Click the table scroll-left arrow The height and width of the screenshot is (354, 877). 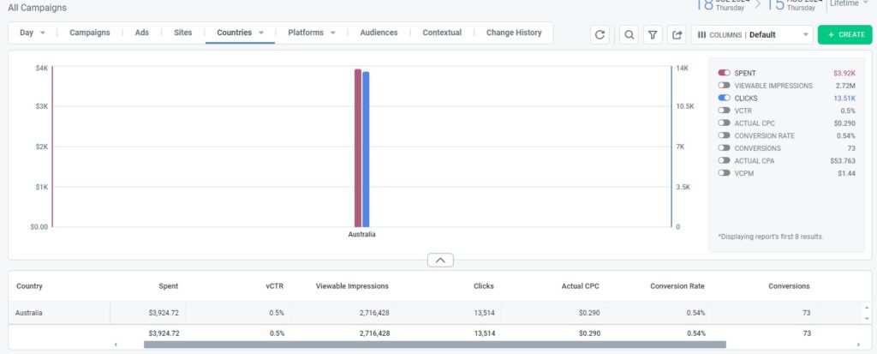point(116,345)
